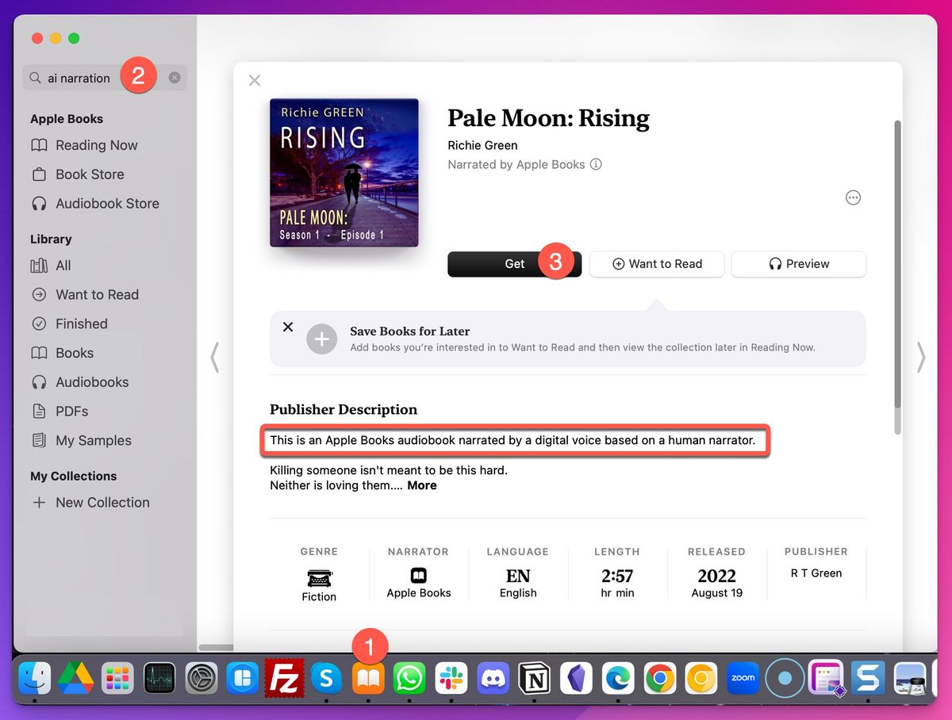Open Richie Green author link
The image size is (952, 720).
point(482,145)
